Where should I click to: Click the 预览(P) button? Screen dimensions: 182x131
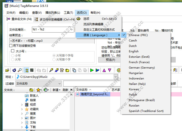click(x=110, y=60)
